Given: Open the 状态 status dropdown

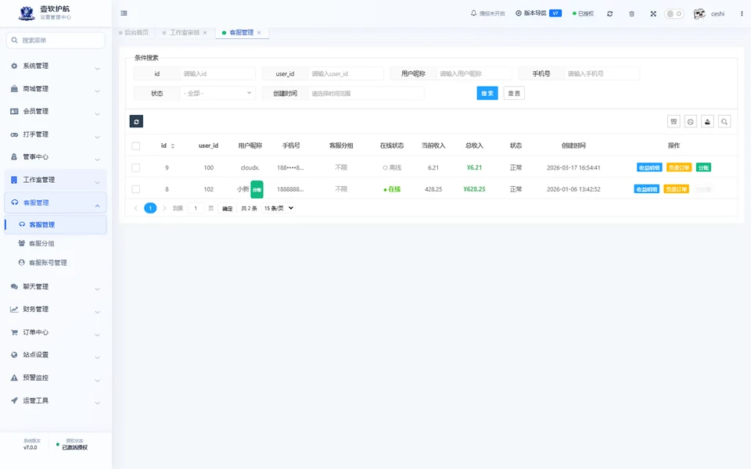Looking at the screenshot, I should (218, 93).
